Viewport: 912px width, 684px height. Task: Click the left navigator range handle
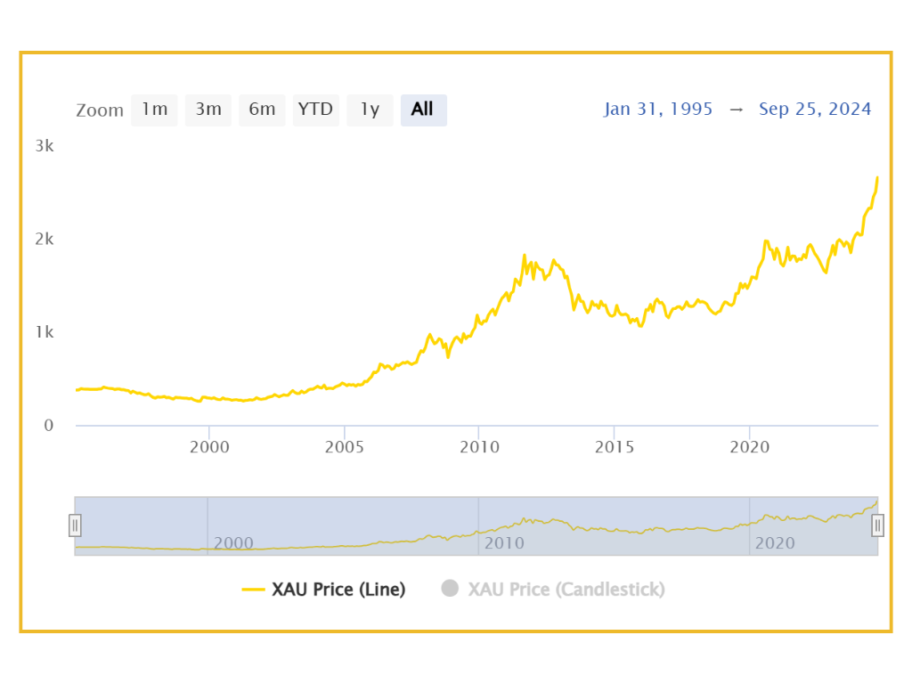(75, 525)
